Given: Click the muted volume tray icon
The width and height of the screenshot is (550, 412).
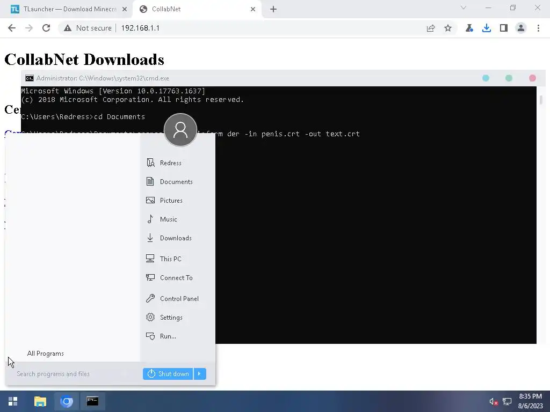Looking at the screenshot, I should tap(494, 401).
